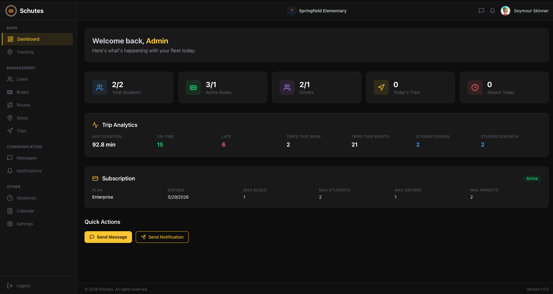
Task: Open Absences using the clock icon
Action: [x=10, y=198]
